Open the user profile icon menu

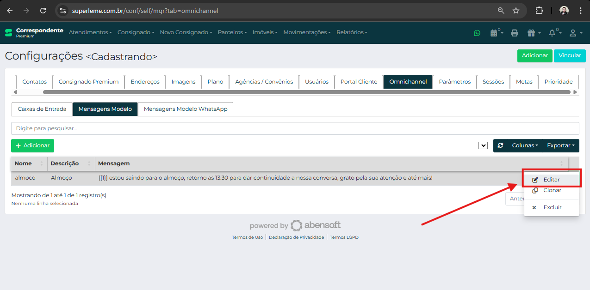tap(574, 33)
